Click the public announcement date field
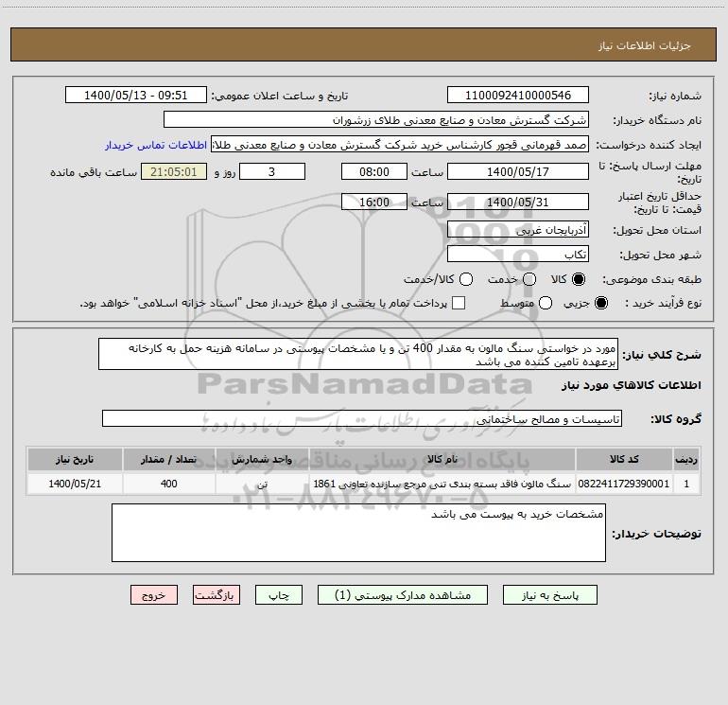 pyautogui.click(x=135, y=95)
